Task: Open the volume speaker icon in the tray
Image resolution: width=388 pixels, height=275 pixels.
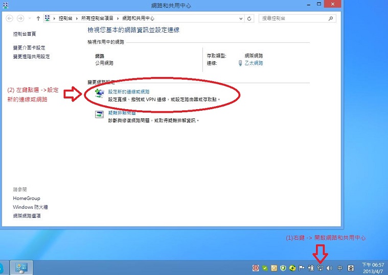Action: coord(329,268)
